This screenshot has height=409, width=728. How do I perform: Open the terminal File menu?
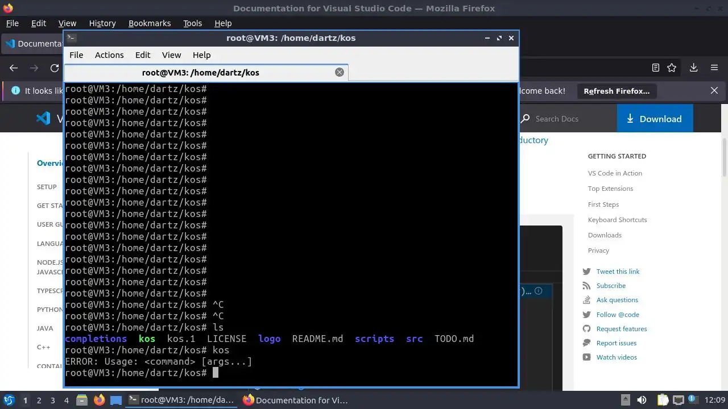pos(76,55)
